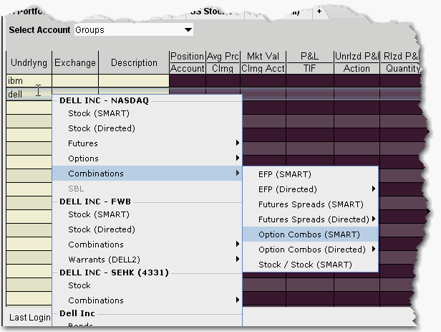Select Futures Spreads (SMART) entry
The height and width of the screenshot is (332, 441).
tap(311, 204)
